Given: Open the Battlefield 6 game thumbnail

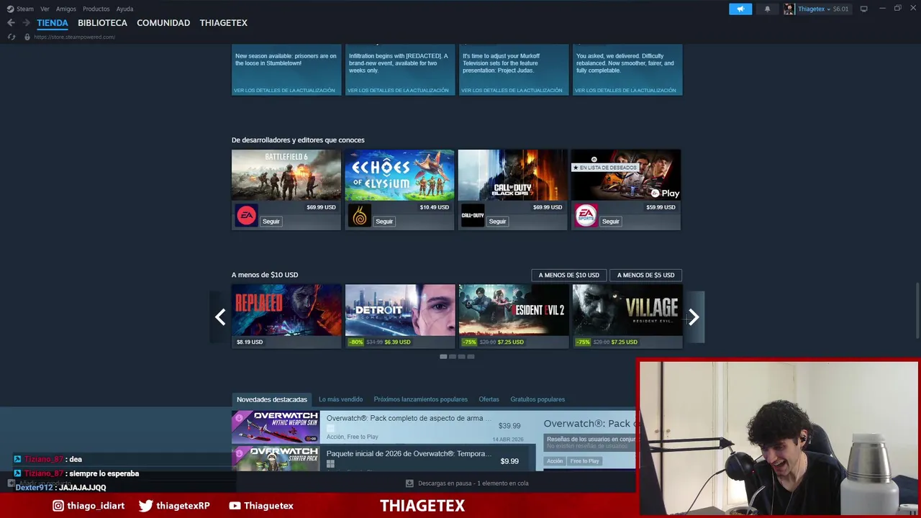Looking at the screenshot, I should pos(286,175).
